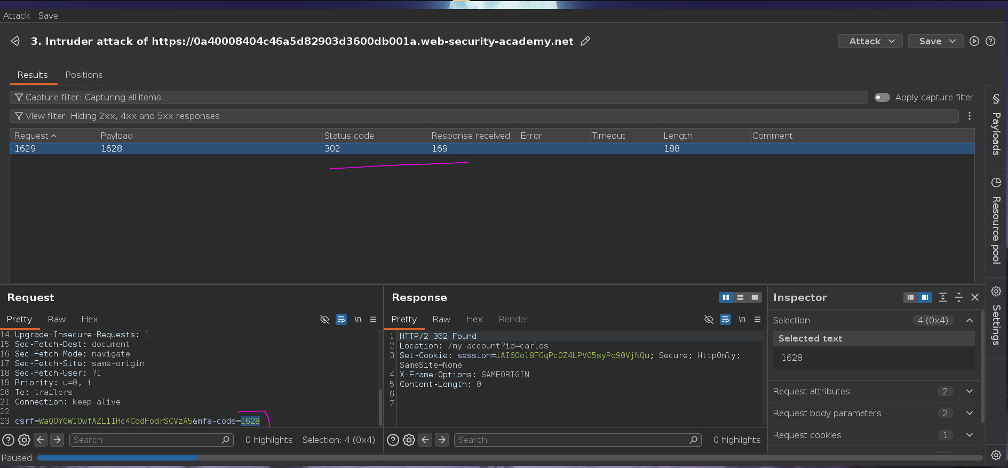Viewport: 1008px width, 468px height.
Task: Open view filter three-dot options menu
Action: coord(970,116)
